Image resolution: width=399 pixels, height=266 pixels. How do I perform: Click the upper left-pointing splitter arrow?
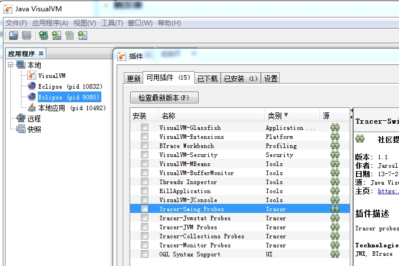[x=351, y=111]
